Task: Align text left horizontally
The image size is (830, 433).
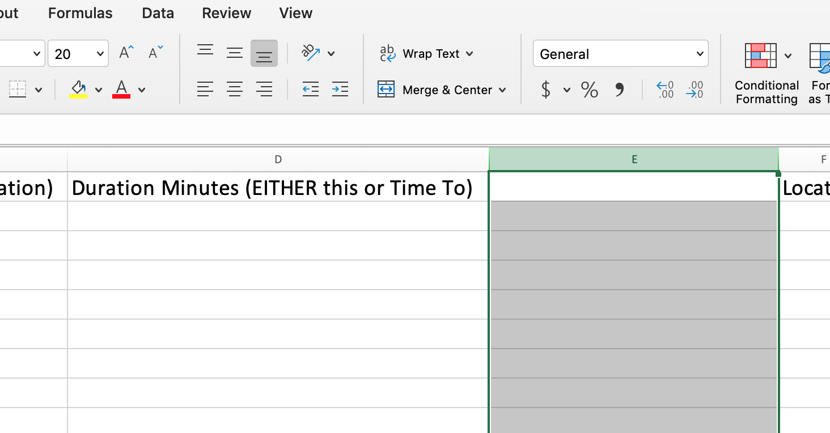Action: click(205, 89)
